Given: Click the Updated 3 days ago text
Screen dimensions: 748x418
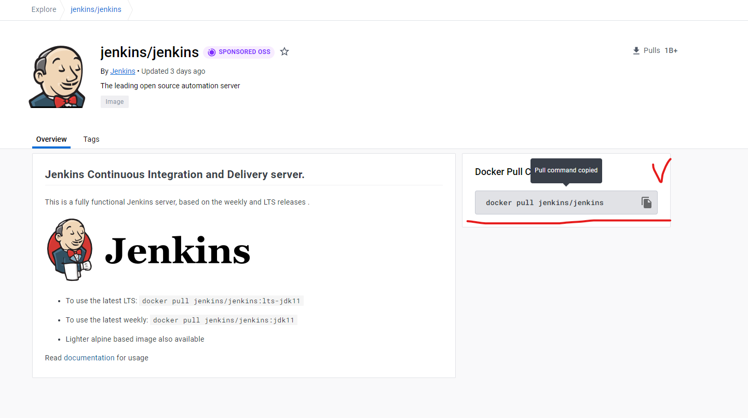Looking at the screenshot, I should point(173,71).
